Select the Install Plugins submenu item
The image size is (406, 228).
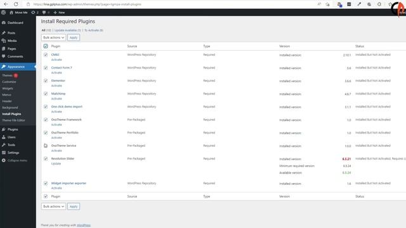(11, 114)
